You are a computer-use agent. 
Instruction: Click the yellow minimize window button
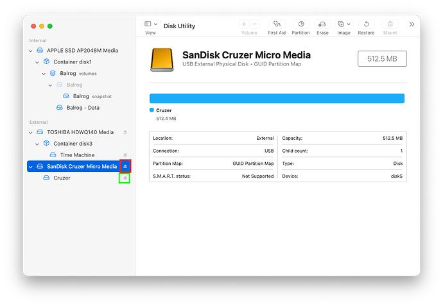click(42, 26)
